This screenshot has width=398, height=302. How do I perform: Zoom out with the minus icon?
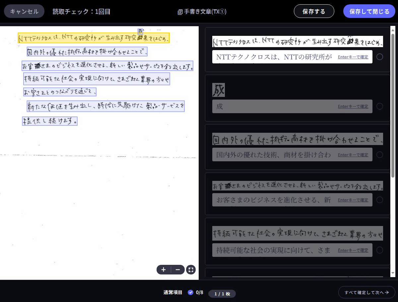(178, 269)
